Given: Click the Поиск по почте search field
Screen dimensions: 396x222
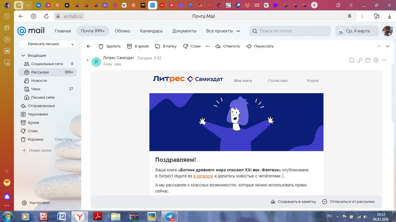Looking at the screenshot, I should point(290,31).
